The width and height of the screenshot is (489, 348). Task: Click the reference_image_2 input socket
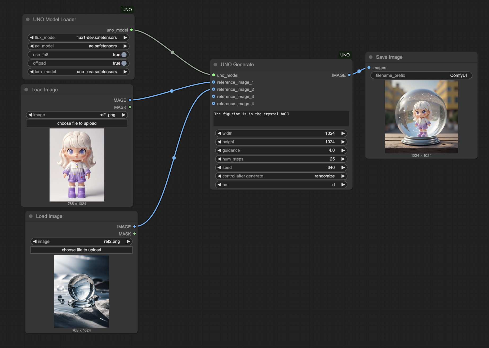tap(214, 89)
